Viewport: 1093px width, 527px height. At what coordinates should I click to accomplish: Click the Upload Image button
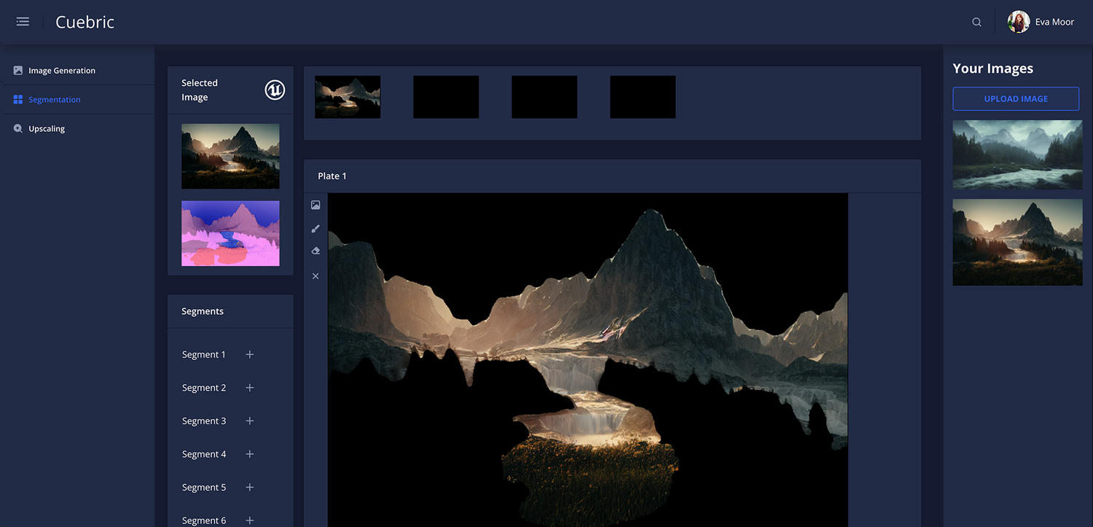(1016, 99)
